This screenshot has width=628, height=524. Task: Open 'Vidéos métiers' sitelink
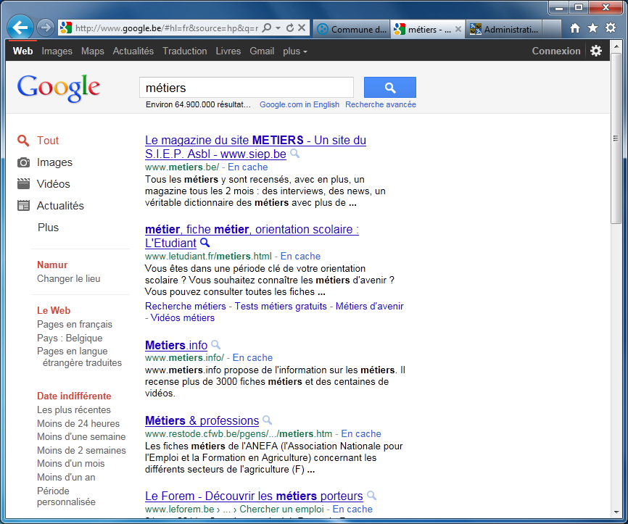pos(183,318)
